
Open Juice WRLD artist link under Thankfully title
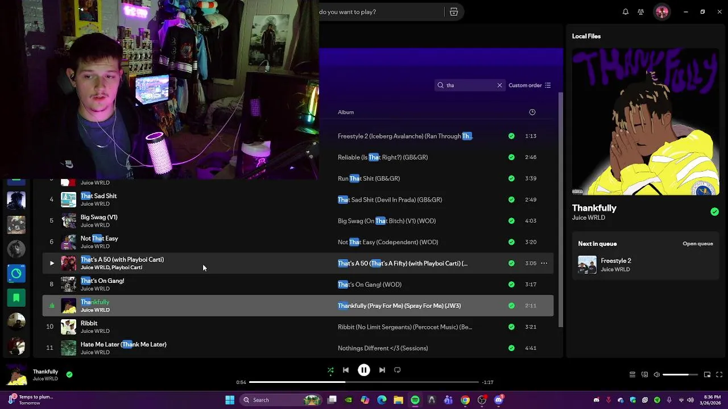coord(589,218)
